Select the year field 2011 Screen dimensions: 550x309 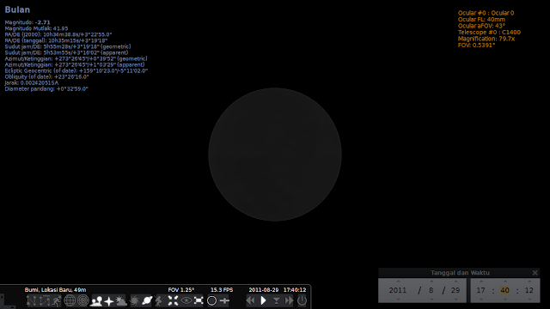coord(398,290)
